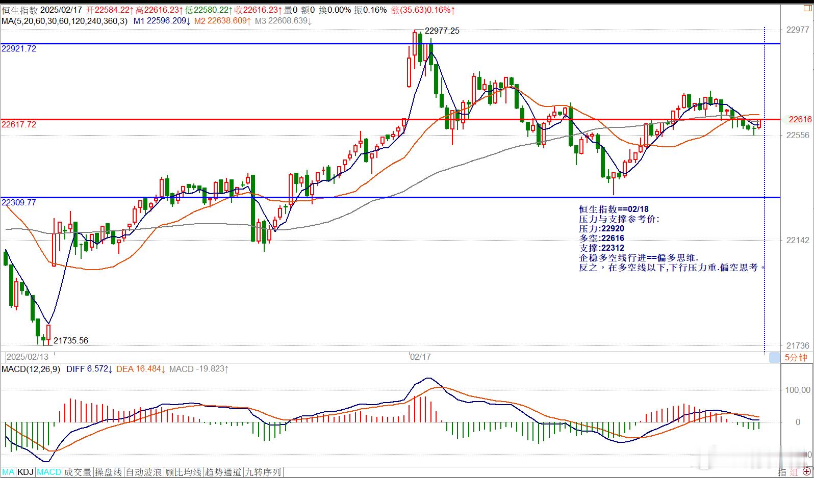
Task: Click the M1 22596.209 value
Action: 162,21
